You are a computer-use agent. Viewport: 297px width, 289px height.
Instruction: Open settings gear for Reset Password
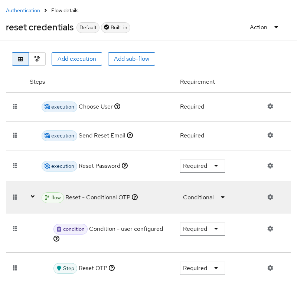pos(270,166)
